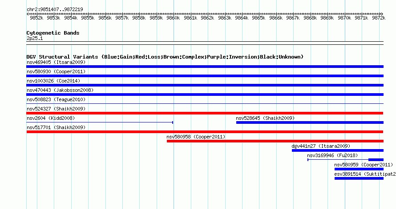Click the 9867k ruler tick label
This screenshot has width=396, height=209.
293,18
